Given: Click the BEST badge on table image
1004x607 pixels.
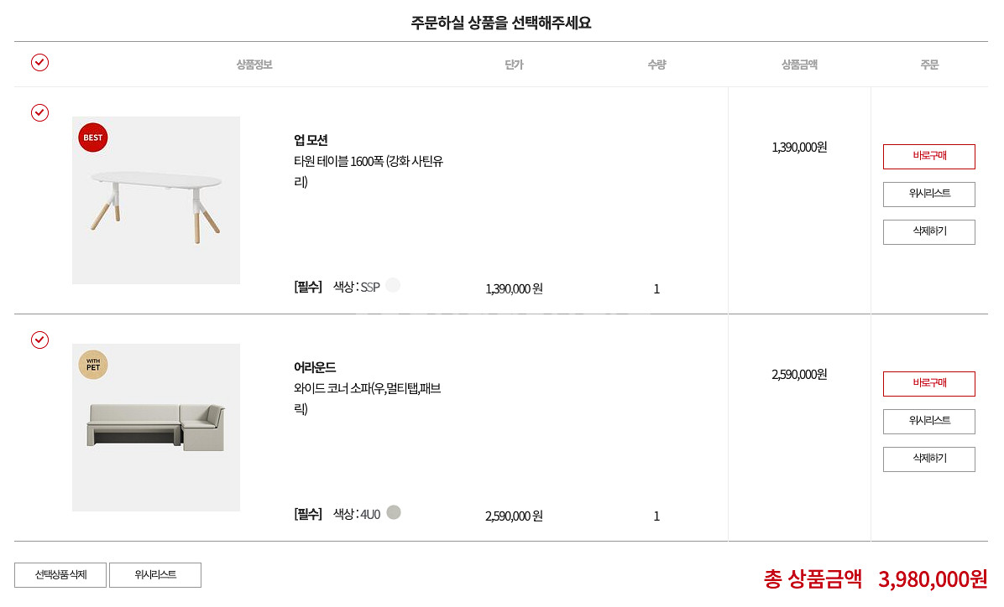Looking at the screenshot, I should (x=93, y=137).
